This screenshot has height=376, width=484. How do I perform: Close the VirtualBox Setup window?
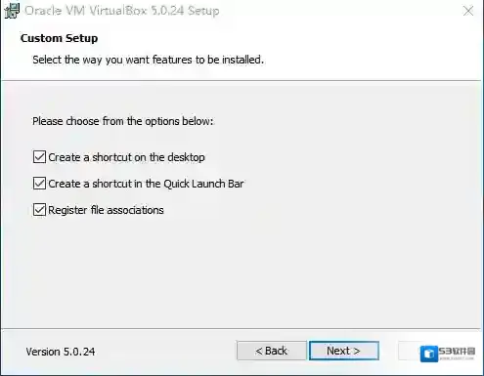pyautogui.click(x=468, y=11)
